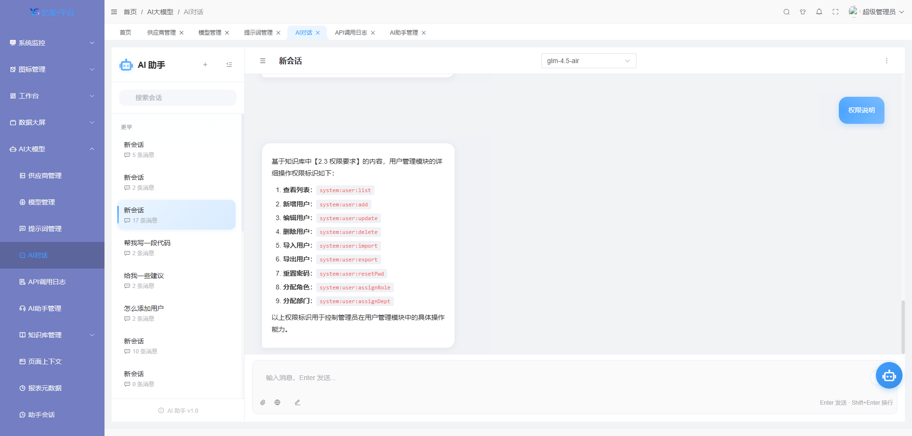This screenshot has width=912, height=436.
Task: Open the 怎么添加用户 conversation
Action: tap(176, 313)
